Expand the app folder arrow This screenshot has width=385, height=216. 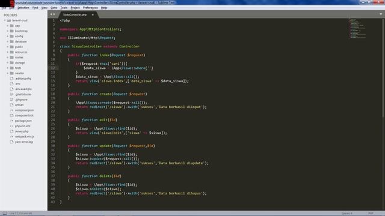[7, 26]
